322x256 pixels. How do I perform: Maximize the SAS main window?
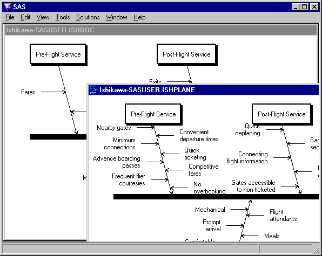[304, 7]
